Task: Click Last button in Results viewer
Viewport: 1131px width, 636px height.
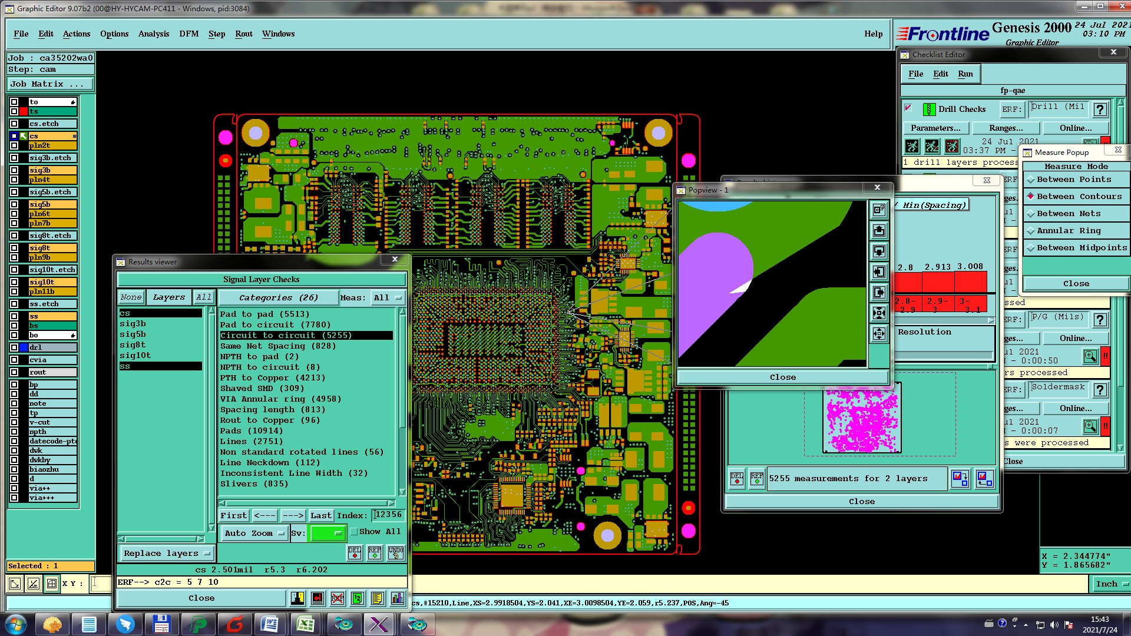Action: pos(321,516)
